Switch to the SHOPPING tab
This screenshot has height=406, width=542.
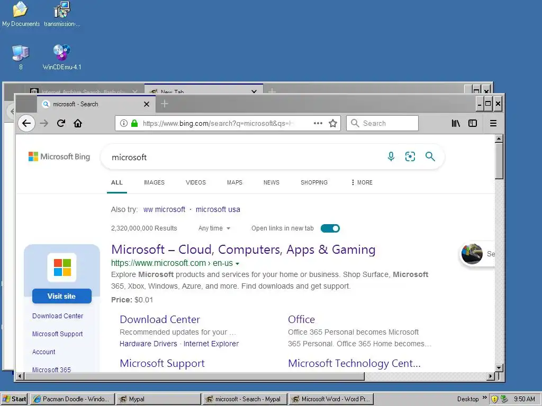tap(314, 182)
